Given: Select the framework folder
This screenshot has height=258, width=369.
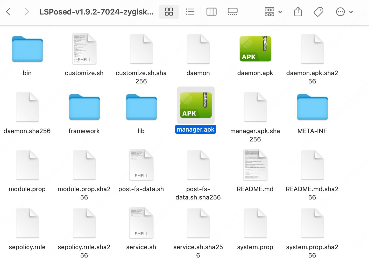Looking at the screenshot, I should 84,107.
